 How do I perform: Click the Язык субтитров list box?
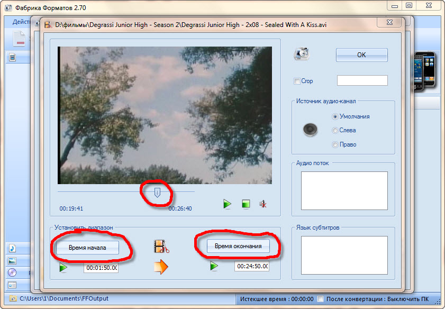click(x=344, y=256)
